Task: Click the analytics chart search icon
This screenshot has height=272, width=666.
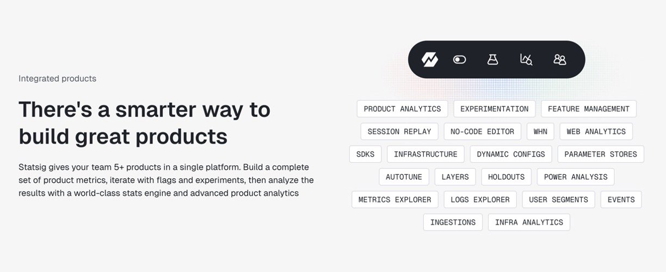Action: click(x=526, y=60)
